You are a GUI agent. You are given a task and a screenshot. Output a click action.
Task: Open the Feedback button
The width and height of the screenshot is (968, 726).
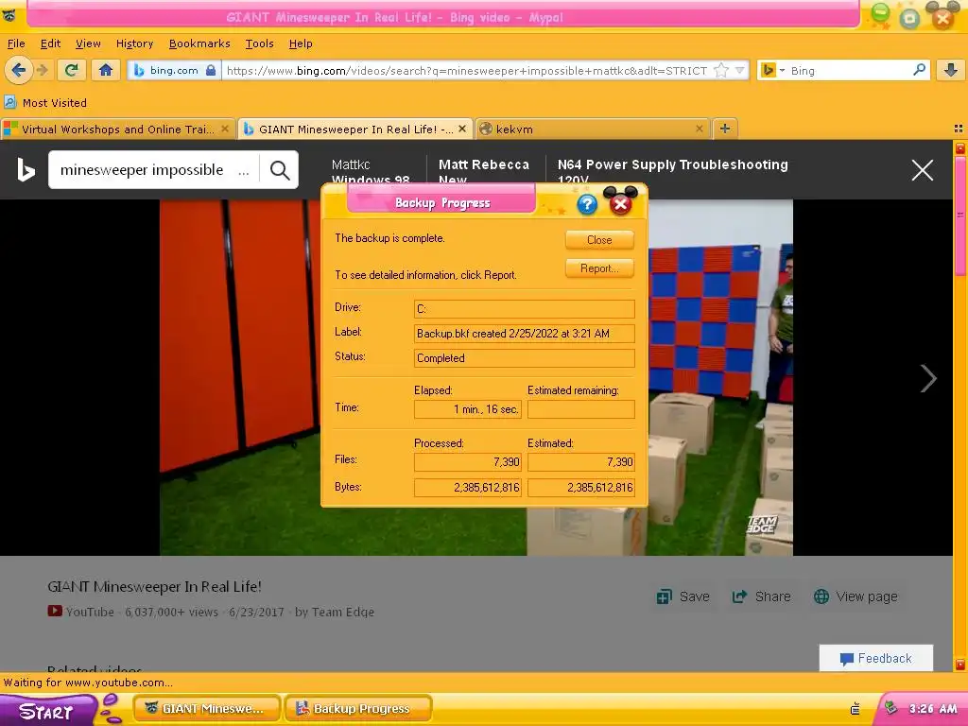876,658
